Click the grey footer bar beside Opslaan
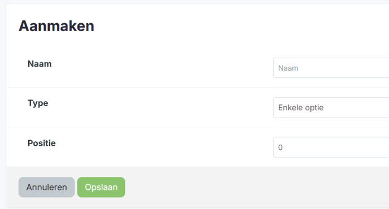Image resolution: width=389 pixels, height=209 pixels. point(248,187)
